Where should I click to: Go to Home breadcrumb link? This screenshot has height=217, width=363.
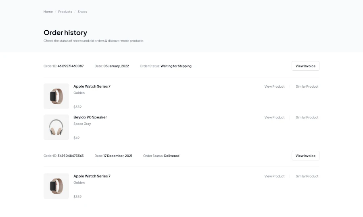tap(48, 12)
